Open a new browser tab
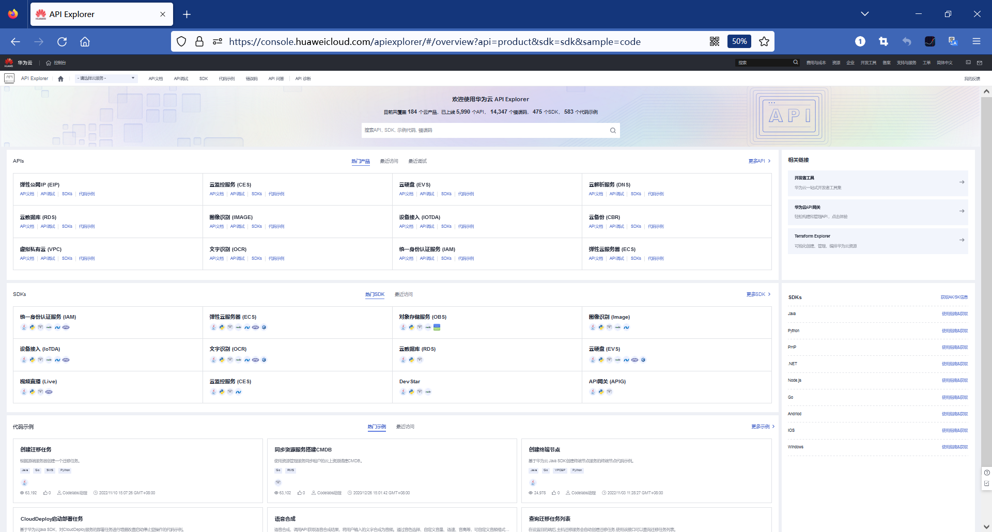The image size is (992, 532). tap(187, 14)
